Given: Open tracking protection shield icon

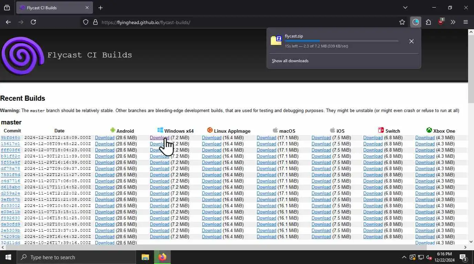Looking at the screenshot, I should pyautogui.click(x=86, y=22).
